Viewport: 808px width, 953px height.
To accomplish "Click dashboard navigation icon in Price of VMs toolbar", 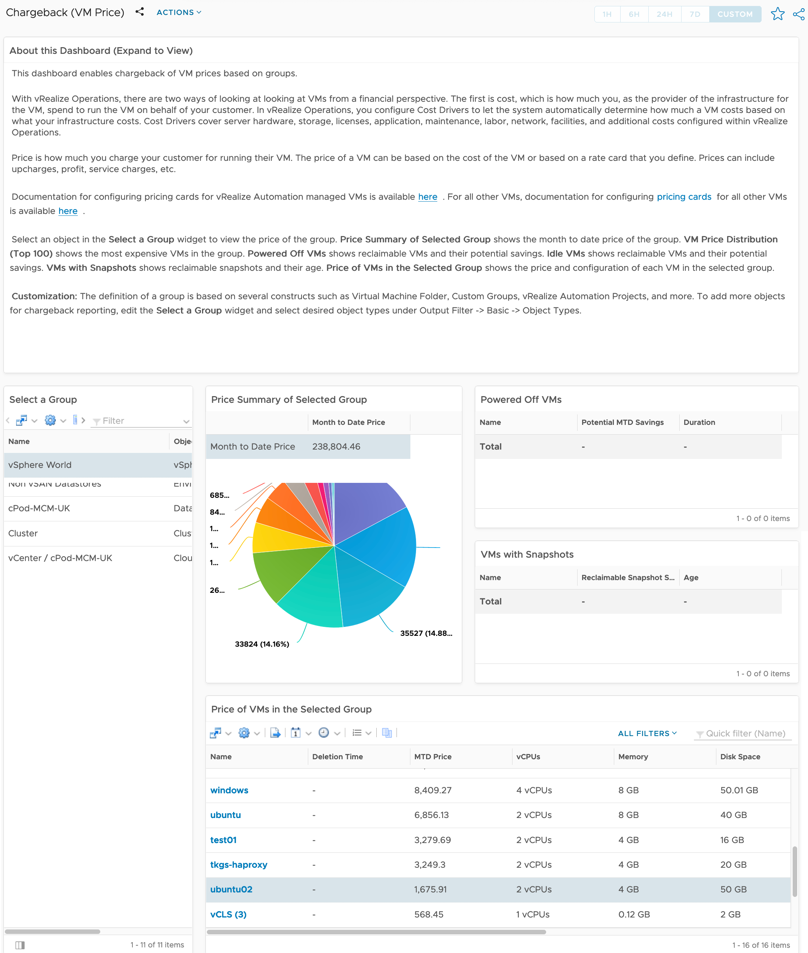I will [x=215, y=733].
